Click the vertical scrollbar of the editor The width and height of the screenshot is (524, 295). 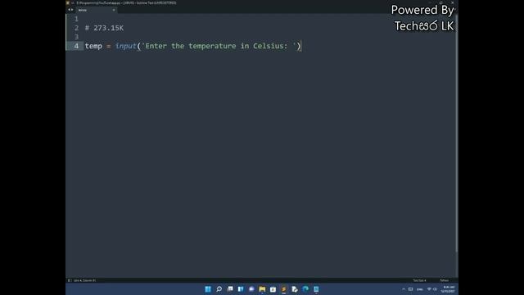pos(457,134)
